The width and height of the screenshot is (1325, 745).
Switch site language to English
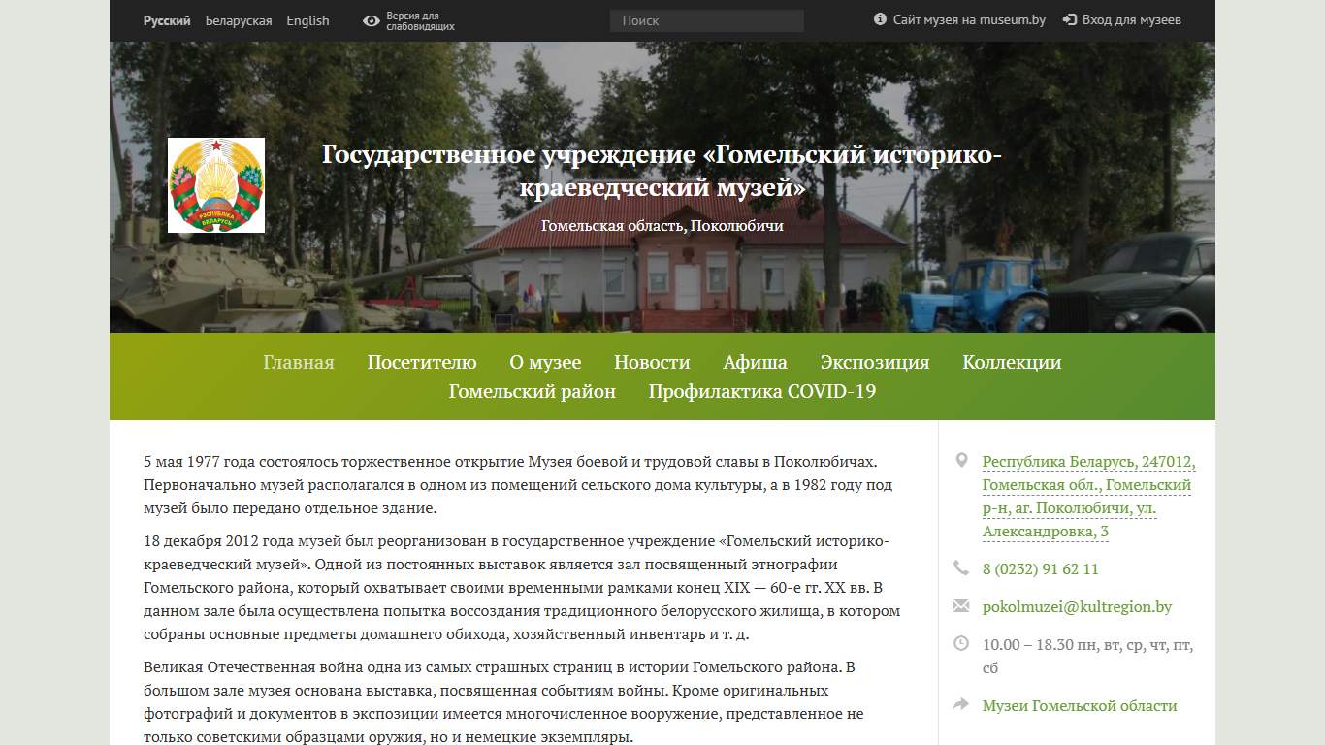point(307,20)
